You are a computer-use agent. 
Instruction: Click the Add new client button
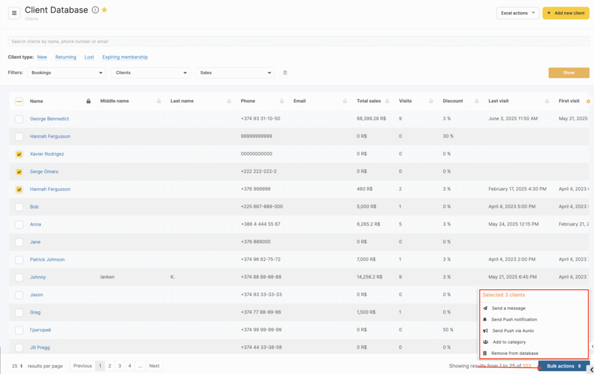click(566, 13)
